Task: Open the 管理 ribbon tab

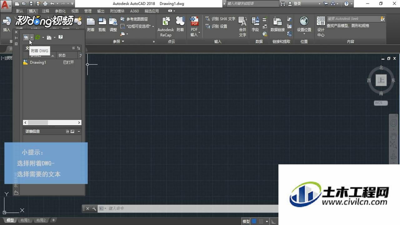Action: [x=88, y=11]
